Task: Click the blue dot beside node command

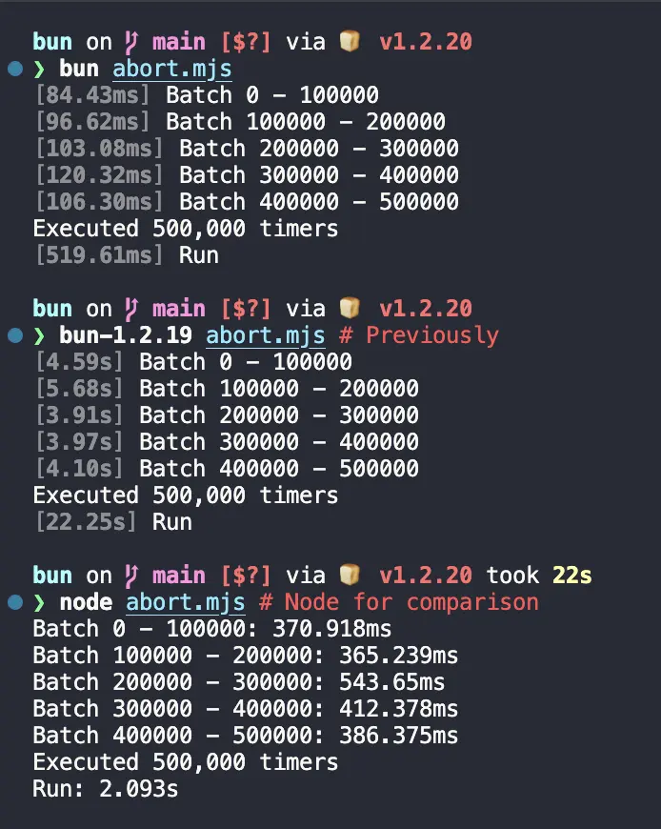Action: click(15, 601)
